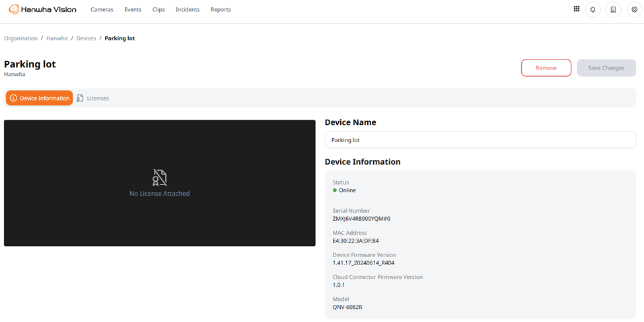
Task: Click the Hanwha Vision logo
Action: (42, 9)
